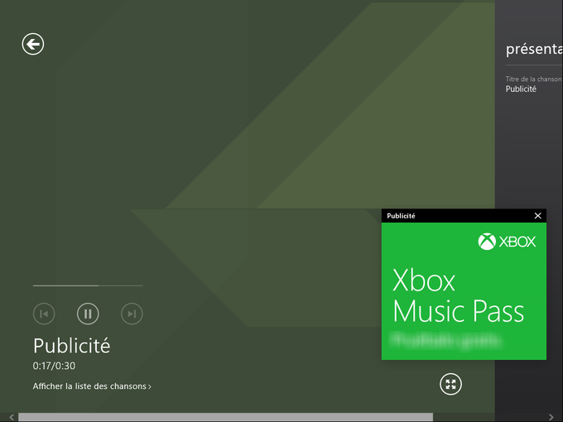Image resolution: width=563 pixels, height=422 pixels.
Task: Click the 'présenta' heading in the side panel
Action: pyautogui.click(x=534, y=49)
